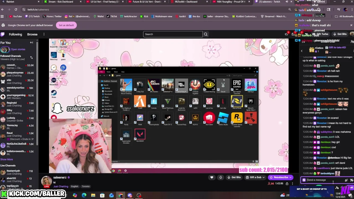Open File menu in File Explorer
The width and height of the screenshot is (354, 199).
click(101, 72)
